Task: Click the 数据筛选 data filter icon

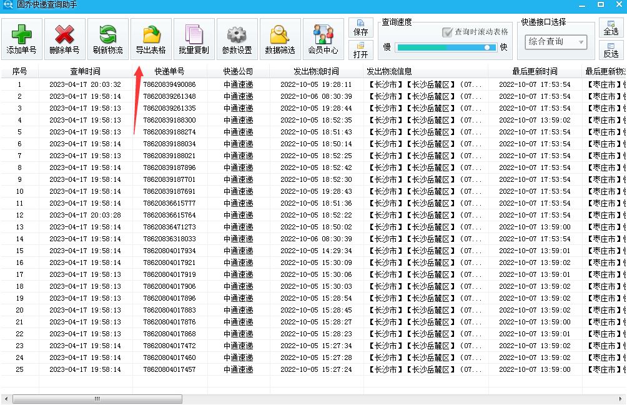Action: click(x=279, y=39)
